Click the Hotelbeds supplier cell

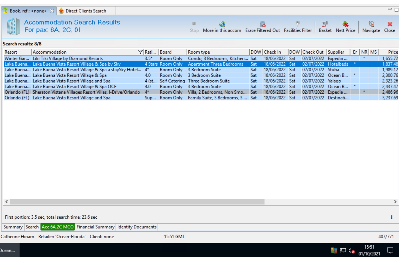(338, 64)
